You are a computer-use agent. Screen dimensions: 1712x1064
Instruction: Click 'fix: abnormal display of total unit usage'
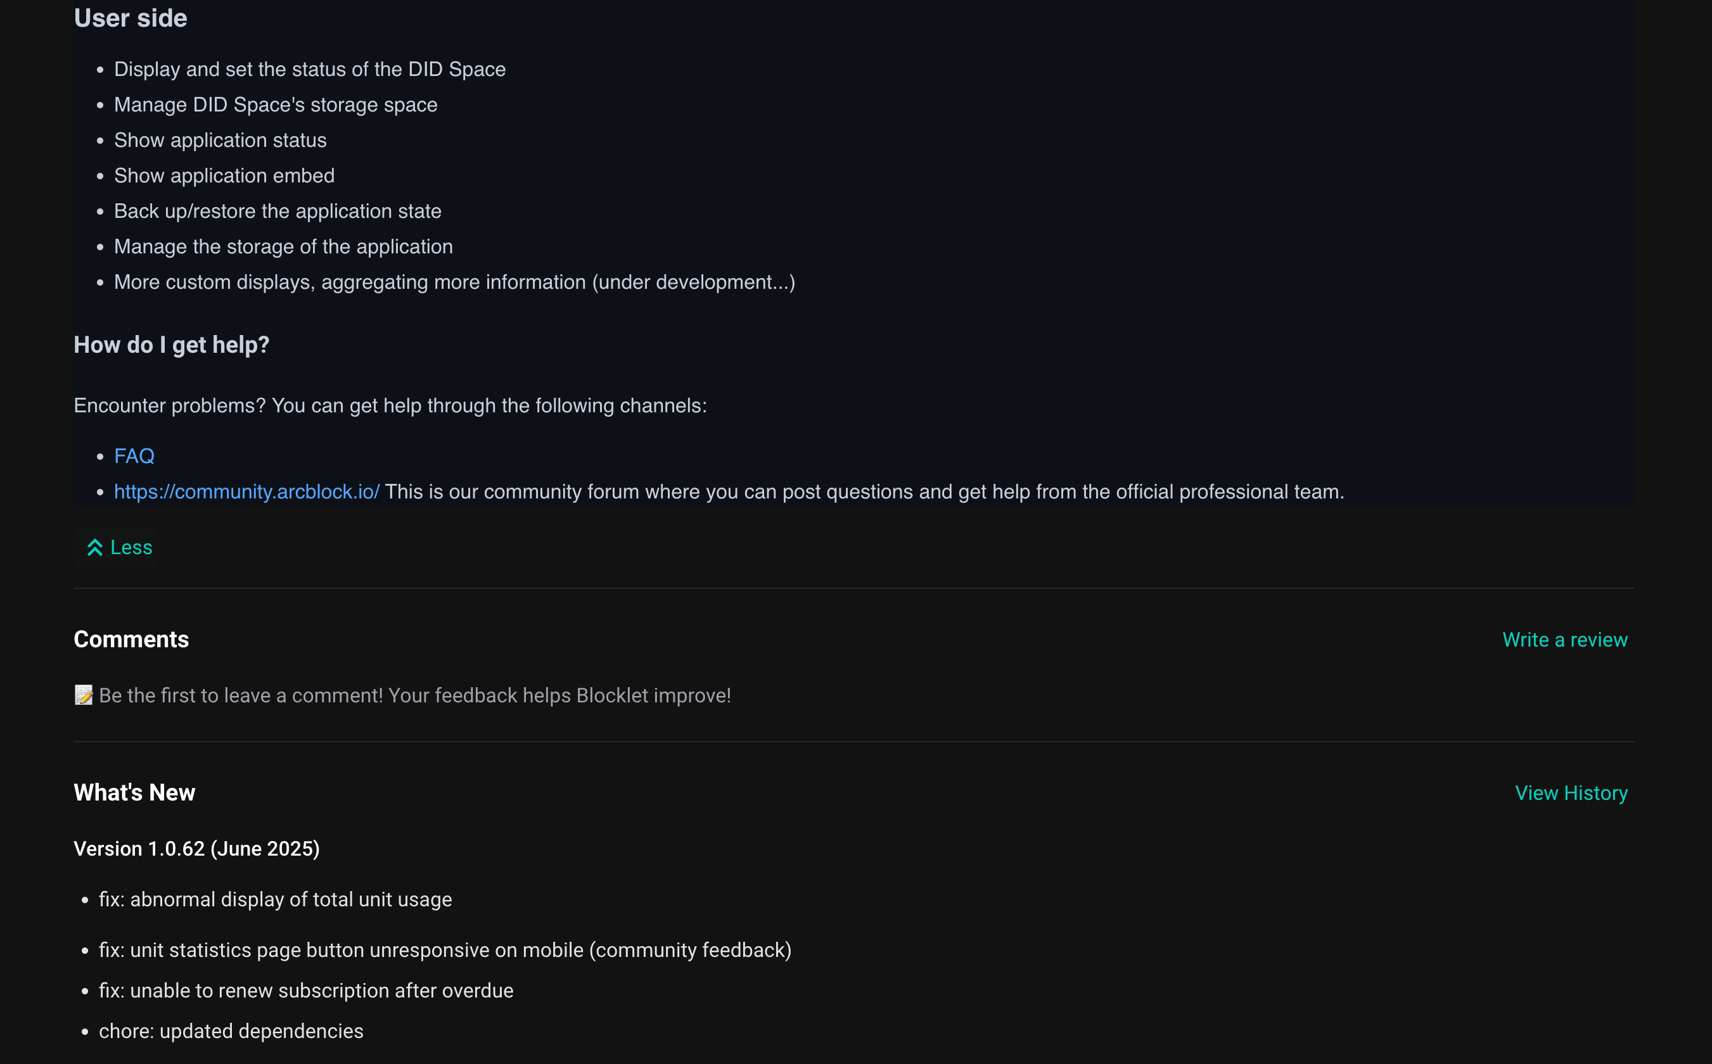coord(275,899)
